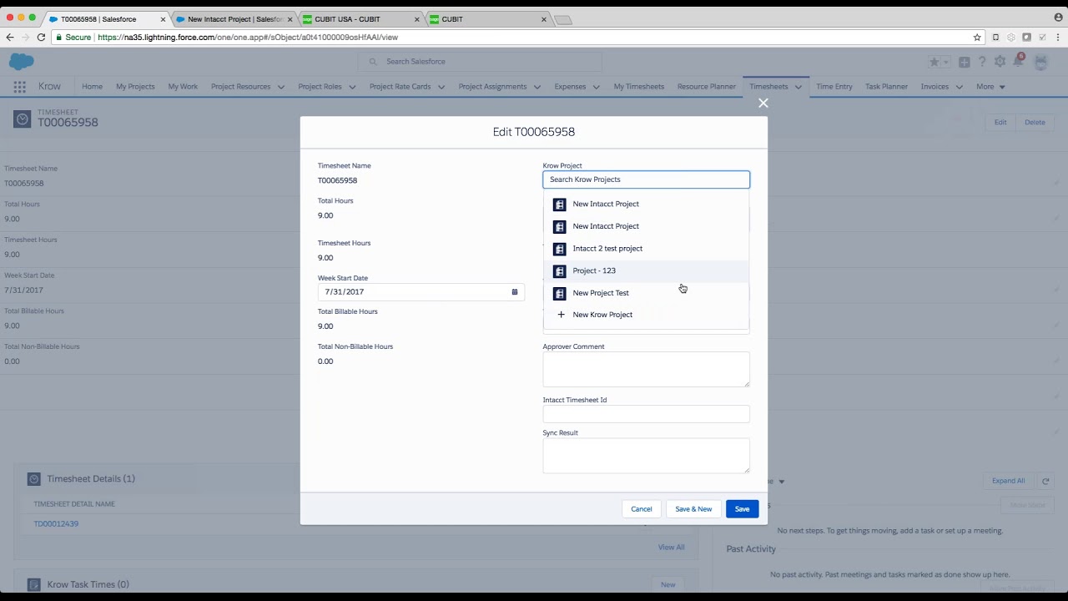Switch to the last CUBIT browser tab
This screenshot has height=601, width=1068.
tap(488, 19)
